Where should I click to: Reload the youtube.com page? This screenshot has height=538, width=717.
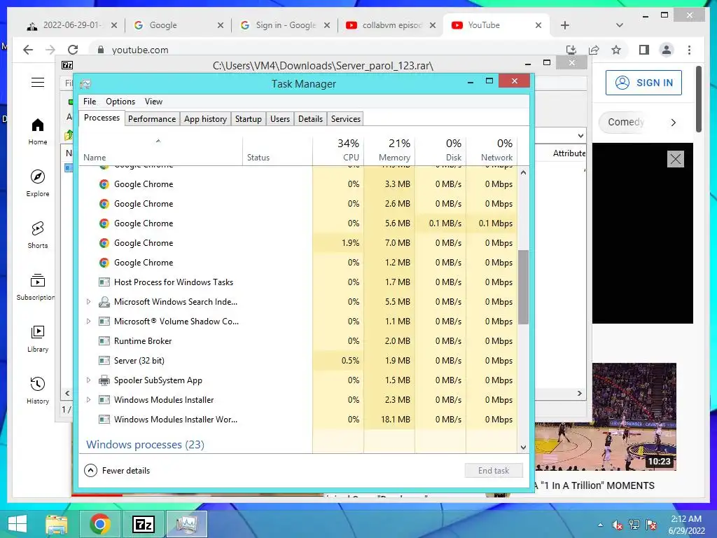click(x=73, y=50)
